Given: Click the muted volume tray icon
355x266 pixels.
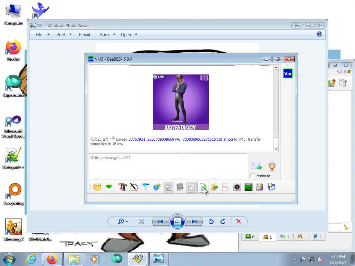Looking at the screenshot, I should [x=320, y=259].
